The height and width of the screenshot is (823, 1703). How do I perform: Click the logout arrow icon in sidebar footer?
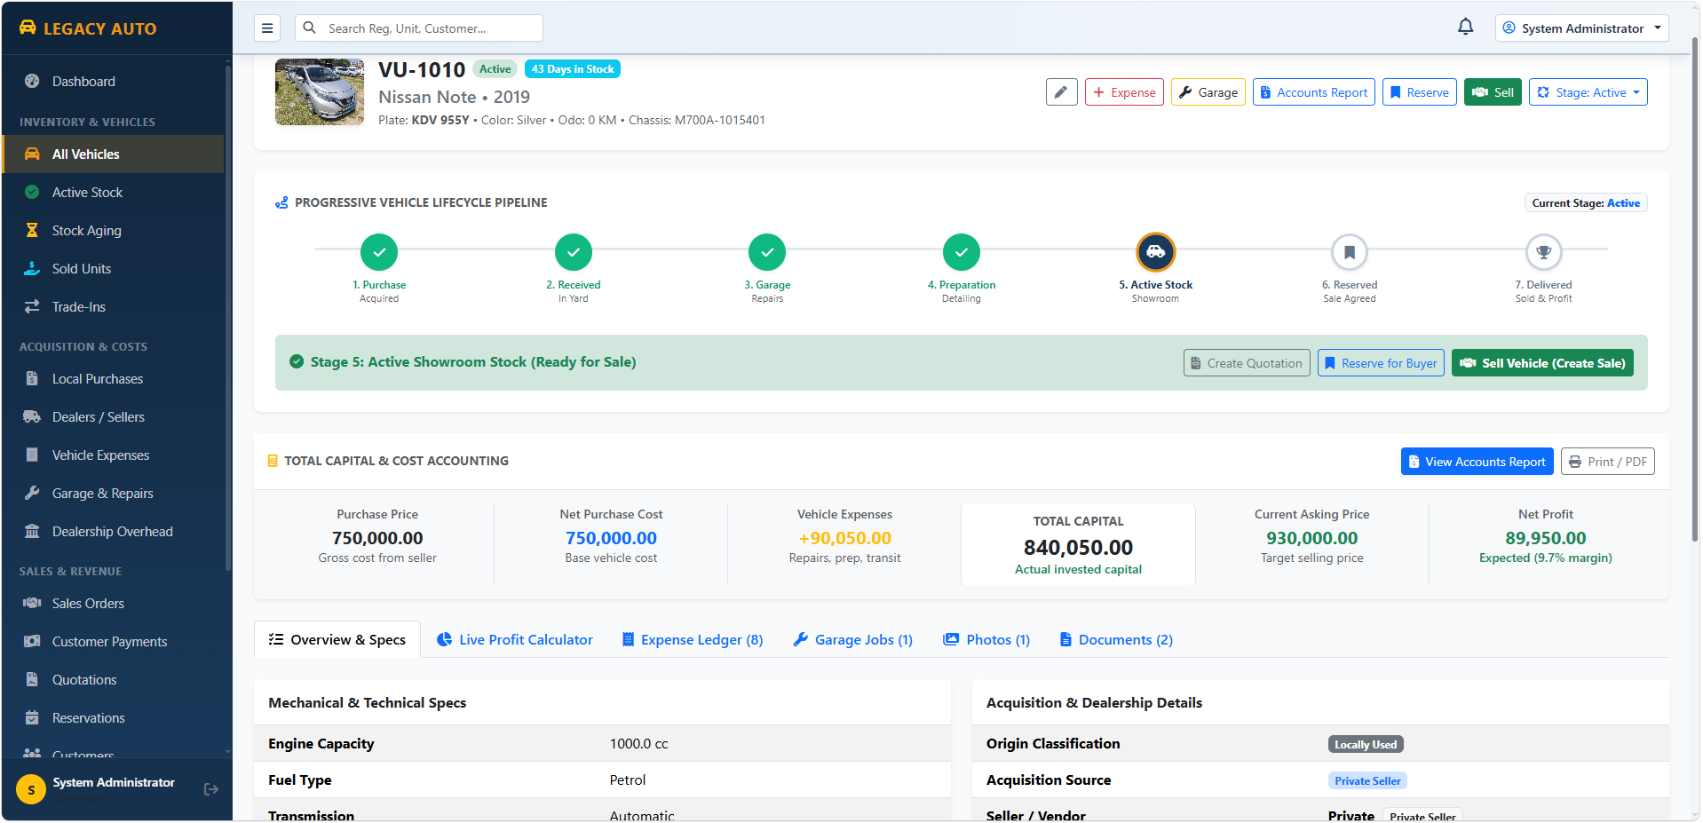click(211, 789)
